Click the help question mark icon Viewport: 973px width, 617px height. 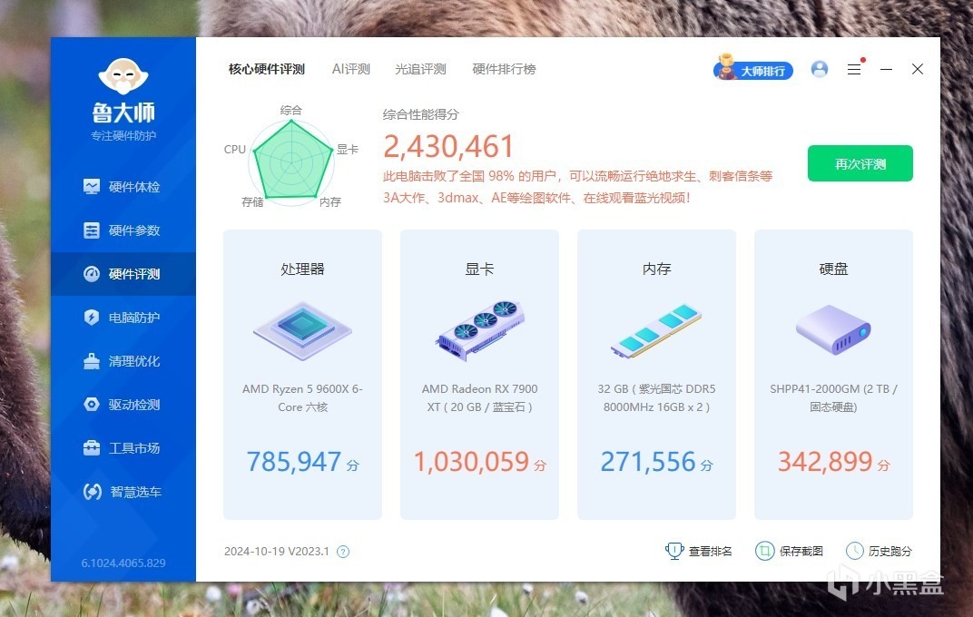tap(343, 552)
